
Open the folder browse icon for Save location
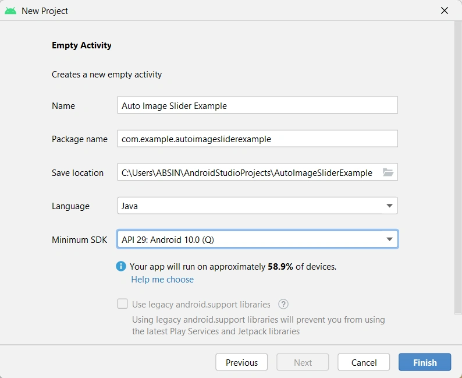[388, 172]
